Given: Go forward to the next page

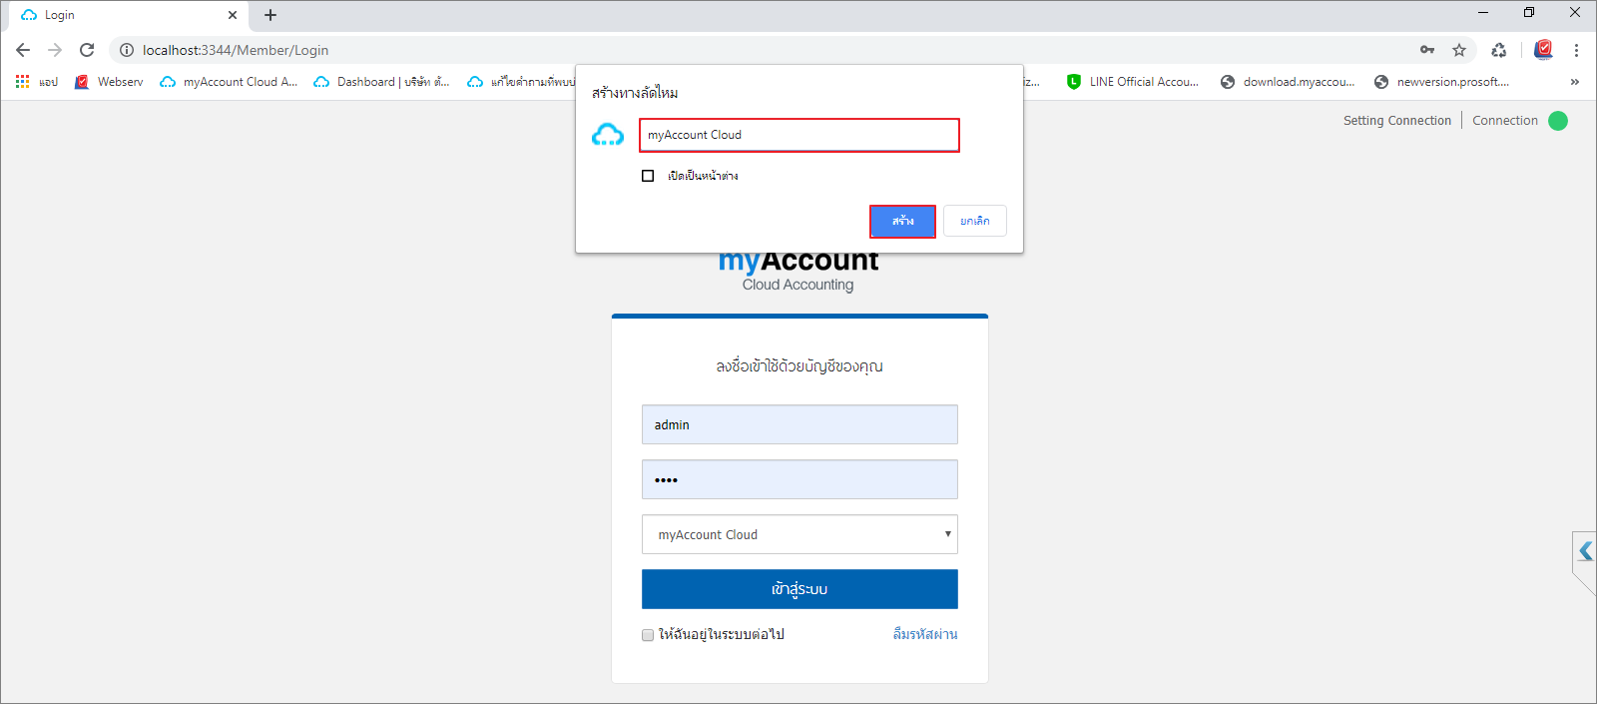Looking at the screenshot, I should point(55,50).
